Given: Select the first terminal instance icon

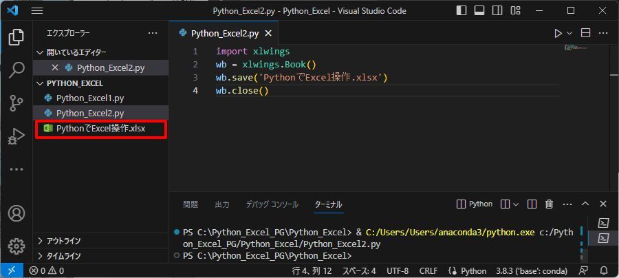Looking at the screenshot, I should point(603,223).
